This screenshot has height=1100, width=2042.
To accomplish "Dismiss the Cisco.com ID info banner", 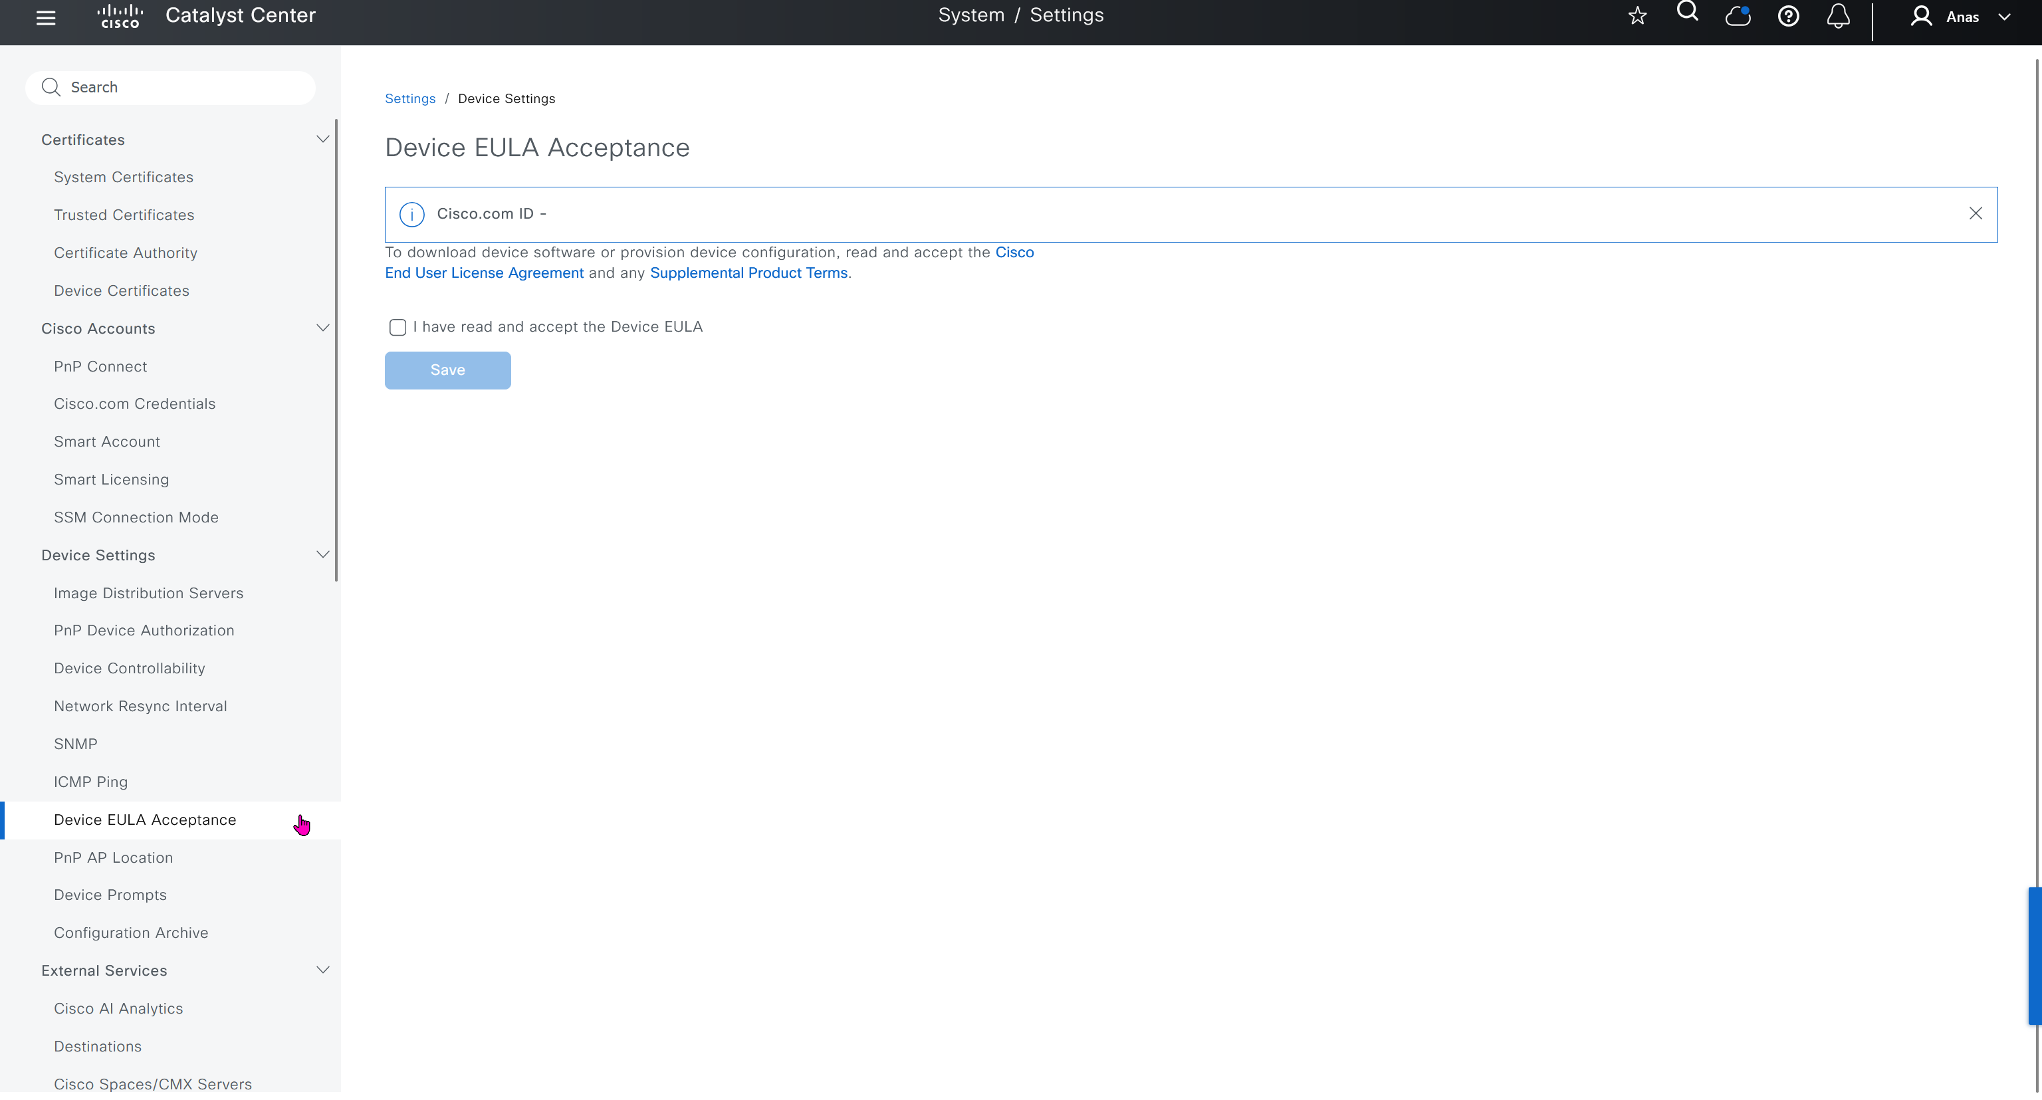I will (x=1976, y=213).
